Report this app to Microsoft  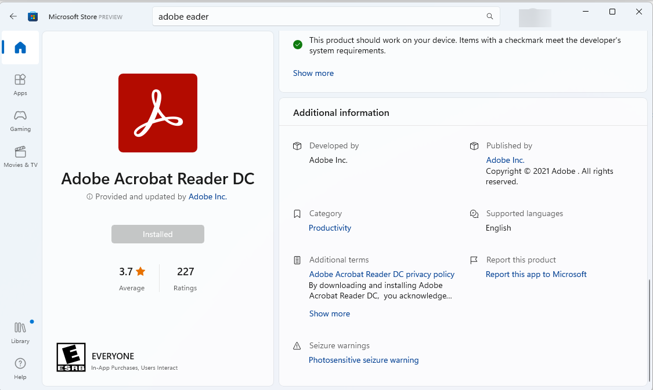click(x=536, y=274)
